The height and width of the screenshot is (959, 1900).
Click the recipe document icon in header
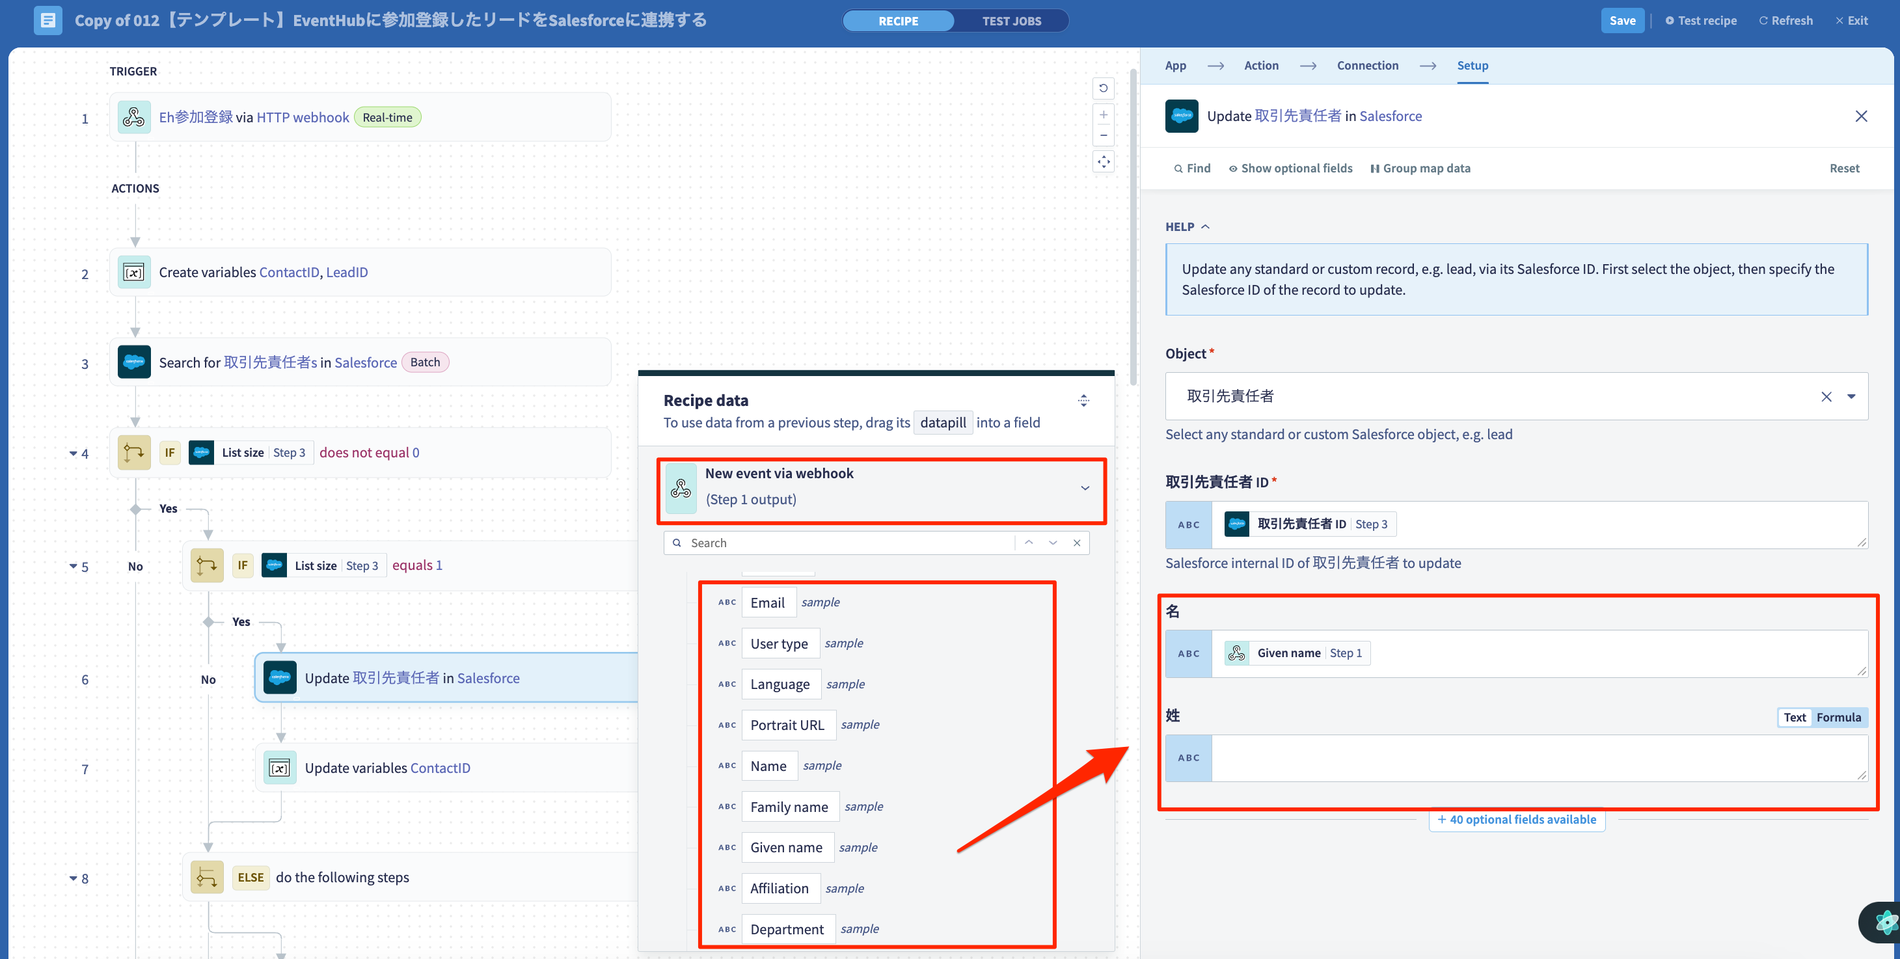point(47,20)
